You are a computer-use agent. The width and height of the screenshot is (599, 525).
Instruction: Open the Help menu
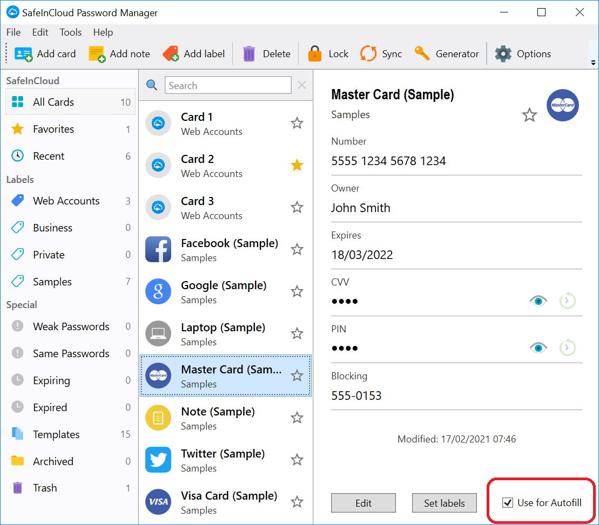pyautogui.click(x=103, y=32)
